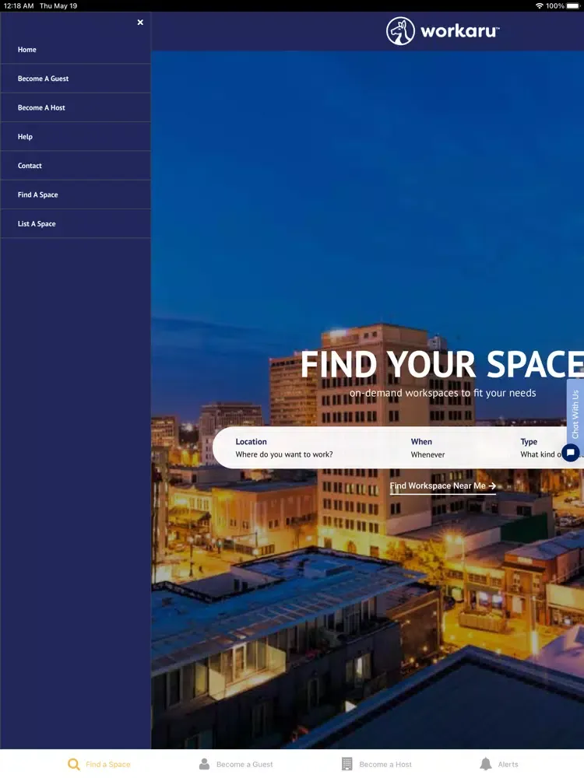The width and height of the screenshot is (584, 778).
Task: Tap the magnifier icon in bottom bar
Action: pos(73,764)
